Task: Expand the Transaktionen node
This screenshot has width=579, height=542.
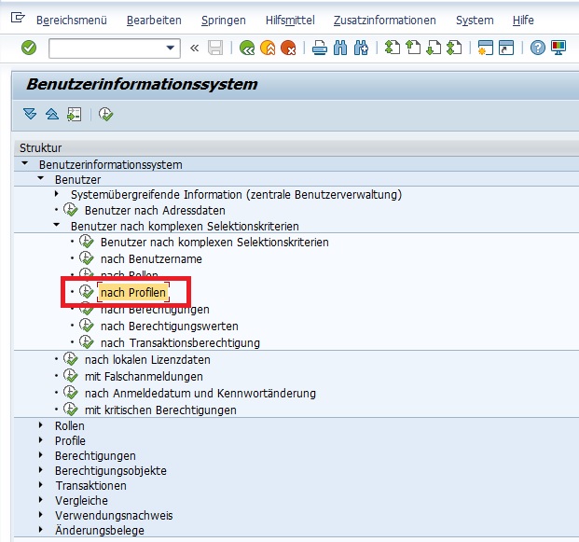Action: click(x=41, y=484)
